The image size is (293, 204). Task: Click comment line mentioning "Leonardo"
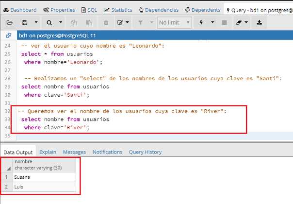[x=93, y=46]
